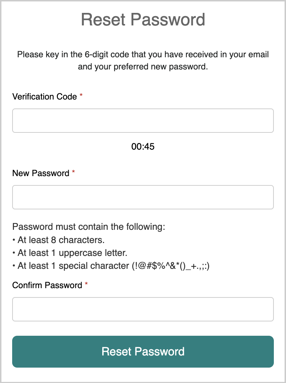
Task: Click the red asterisk beside Verification Code
Action: coord(81,96)
